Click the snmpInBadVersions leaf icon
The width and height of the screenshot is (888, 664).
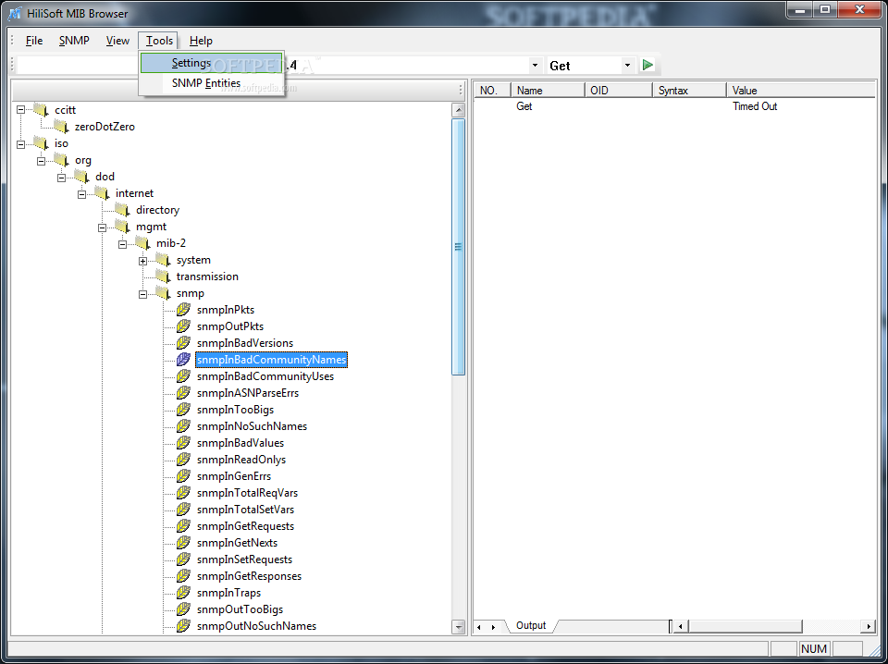[183, 342]
